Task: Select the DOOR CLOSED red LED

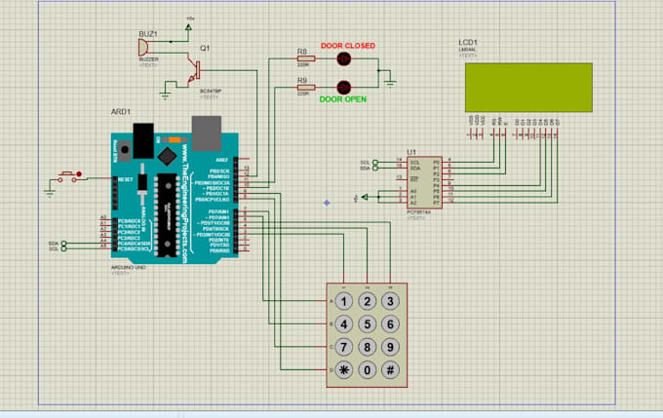Action: tap(344, 58)
